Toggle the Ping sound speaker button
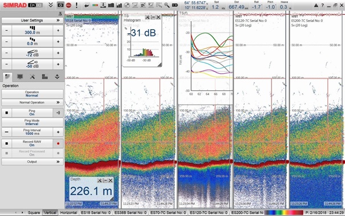The height and width of the screenshot is (216, 345). pos(58,113)
